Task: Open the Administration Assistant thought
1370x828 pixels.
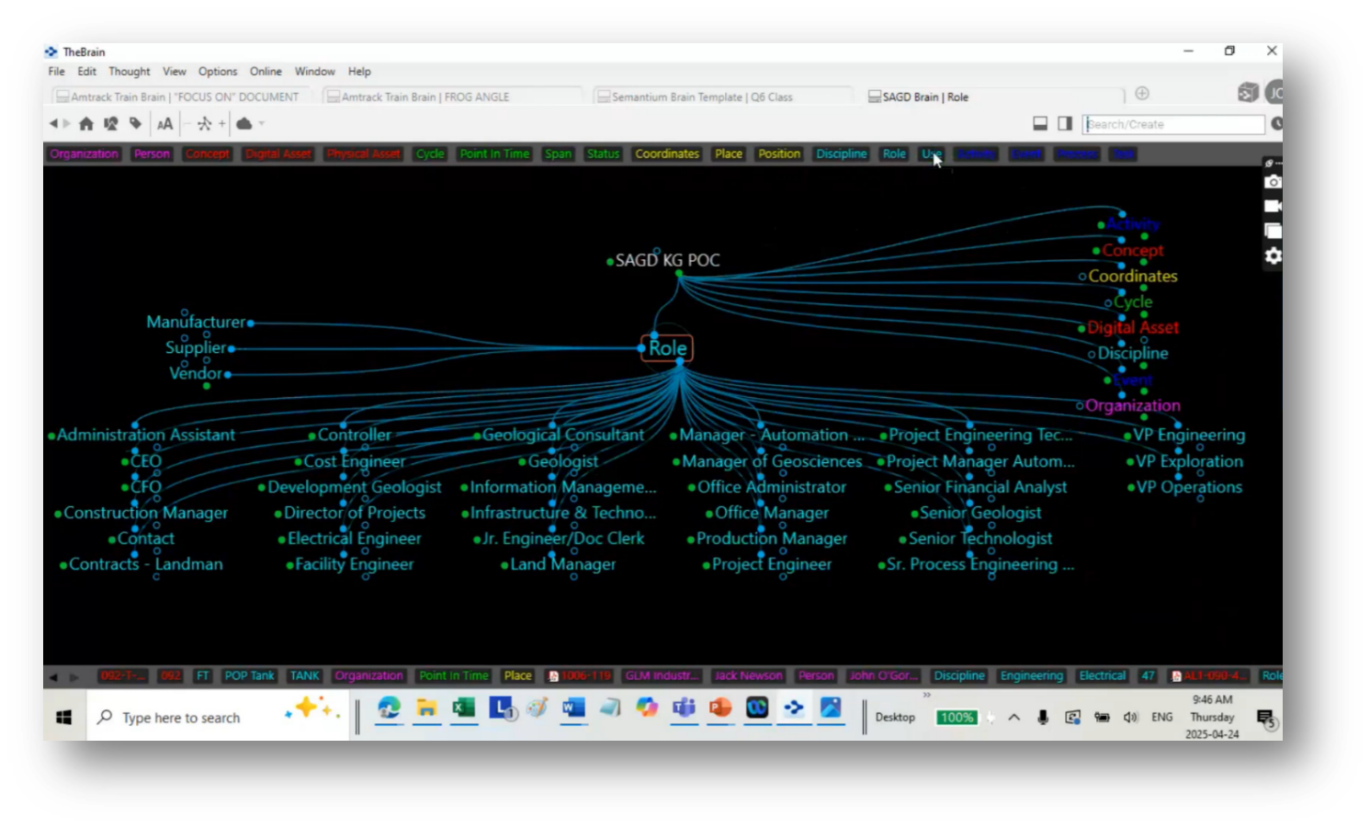Action: coord(146,436)
